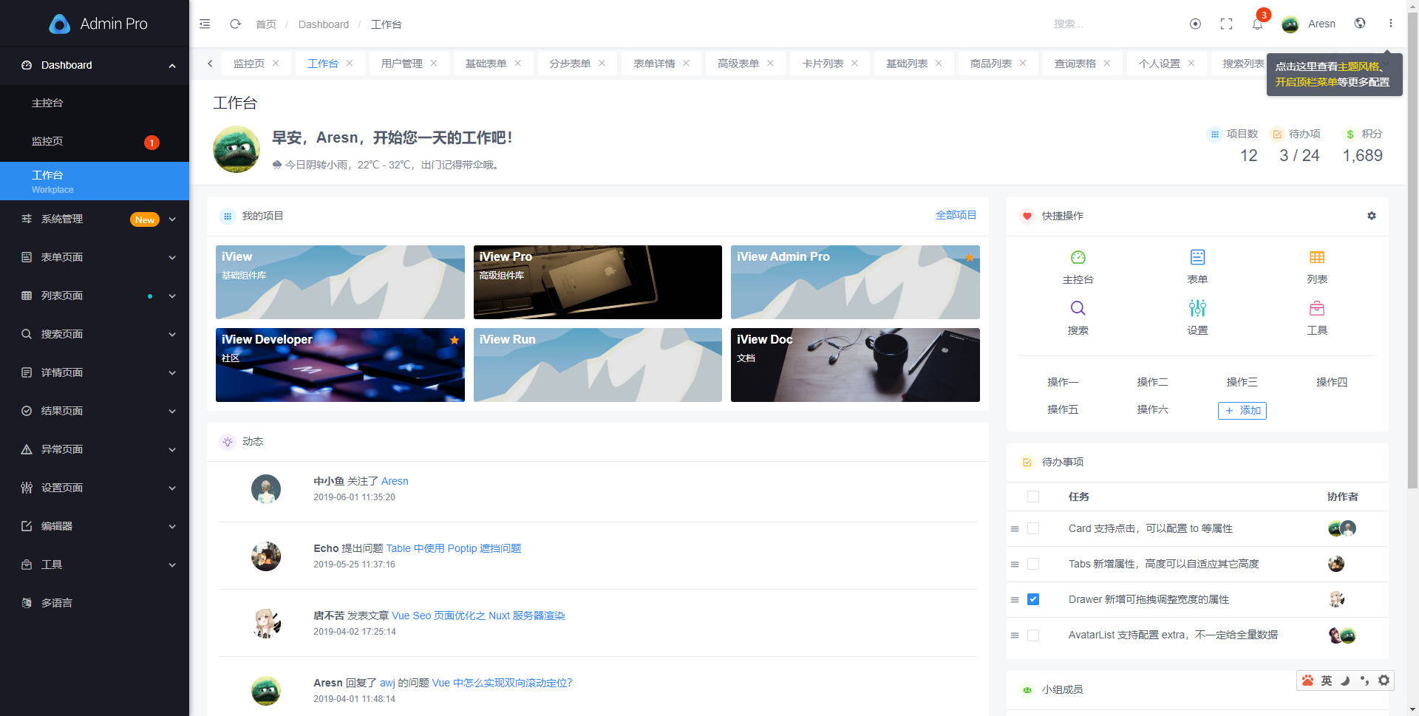Click the 添加 button in quick actions
This screenshot has width=1419, height=716.
point(1242,410)
